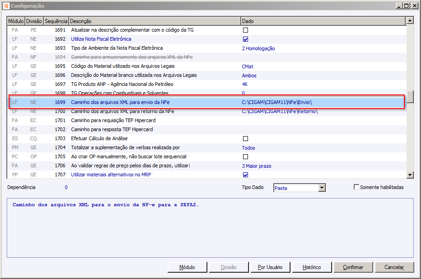This screenshot has width=421, height=279.
Task: Select row Caminho dos arquivos XML para envio da NFe
Action: pos(207,102)
